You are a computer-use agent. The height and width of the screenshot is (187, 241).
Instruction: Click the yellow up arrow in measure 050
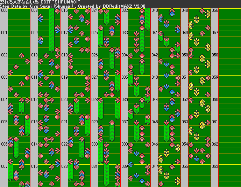click(x=202, y=59)
